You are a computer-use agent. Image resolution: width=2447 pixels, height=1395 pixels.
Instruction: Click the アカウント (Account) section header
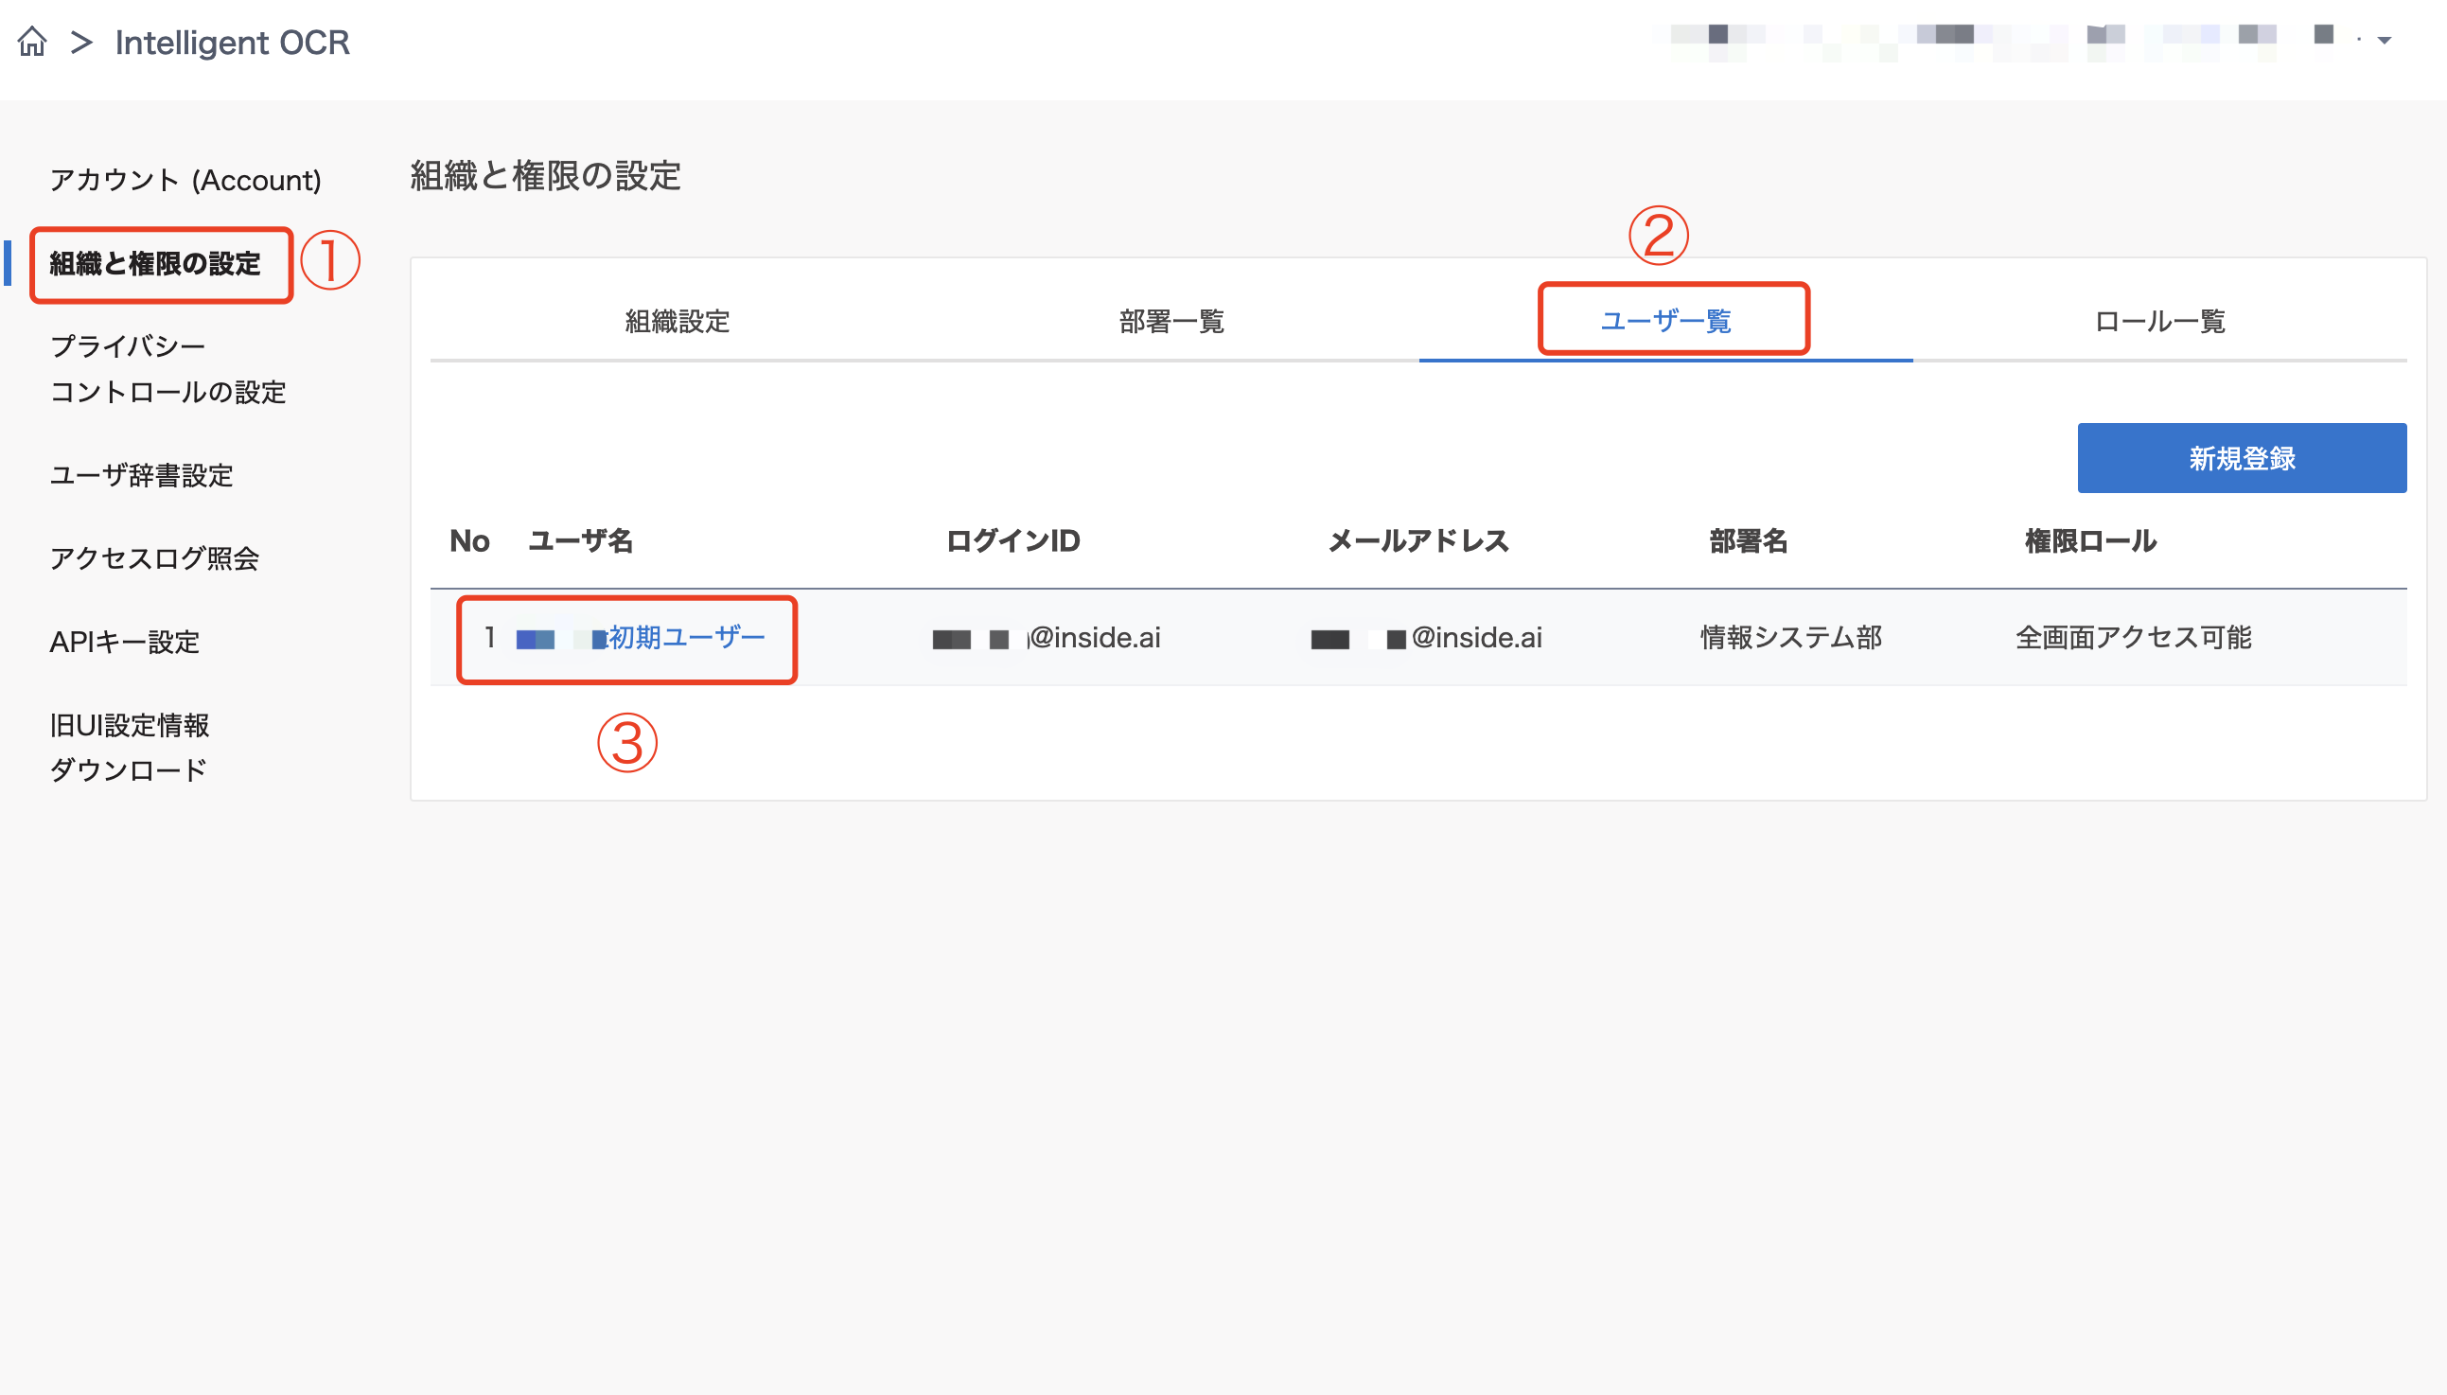coord(187,179)
